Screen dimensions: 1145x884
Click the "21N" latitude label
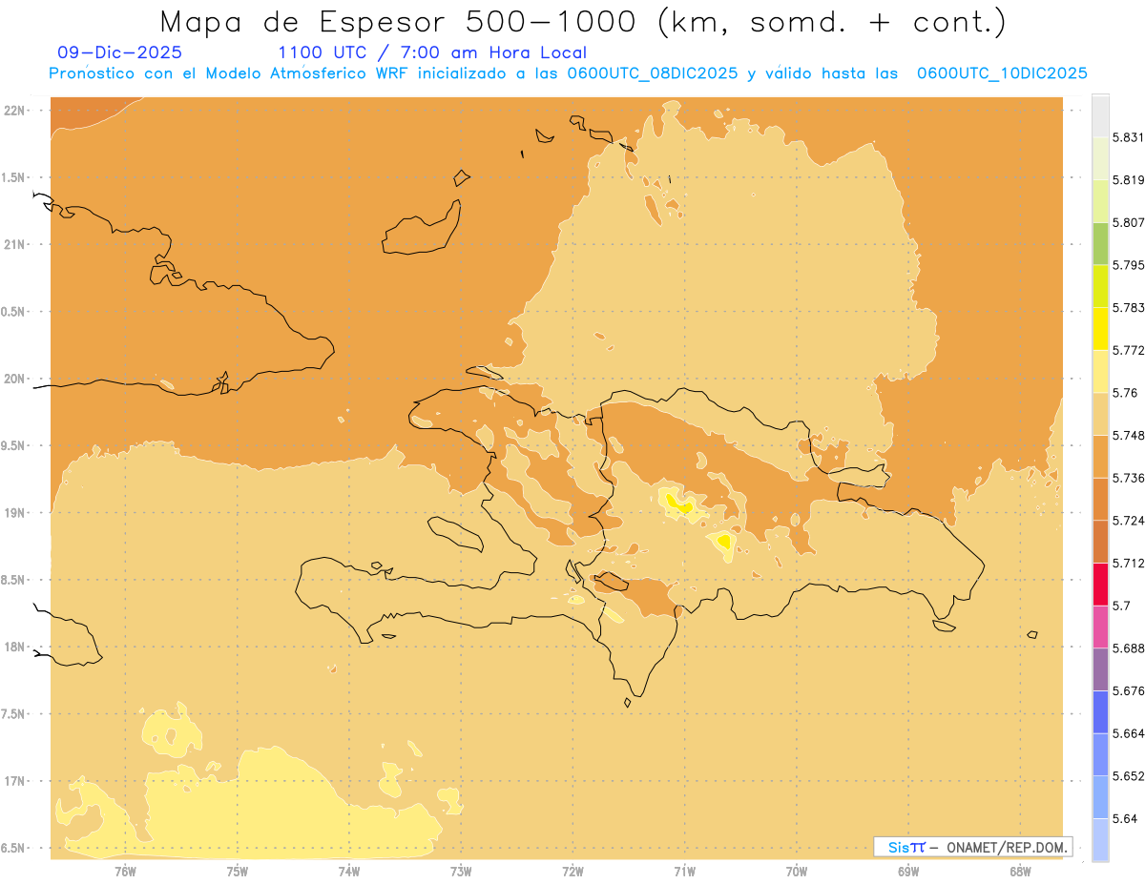tap(16, 244)
